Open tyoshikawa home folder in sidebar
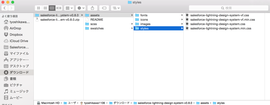 [17, 22]
